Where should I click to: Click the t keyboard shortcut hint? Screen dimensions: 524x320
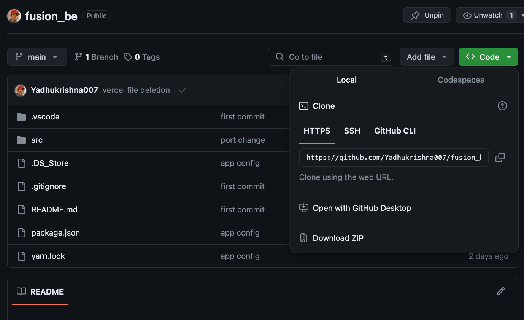click(386, 57)
